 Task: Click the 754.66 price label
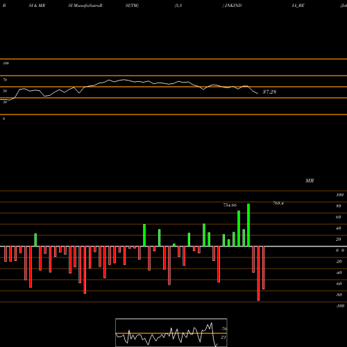[x=230, y=205]
